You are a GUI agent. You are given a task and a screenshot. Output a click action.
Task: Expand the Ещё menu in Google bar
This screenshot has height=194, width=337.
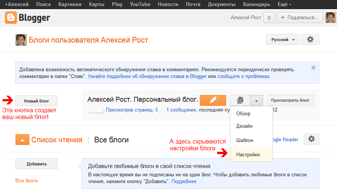click(x=284, y=4)
